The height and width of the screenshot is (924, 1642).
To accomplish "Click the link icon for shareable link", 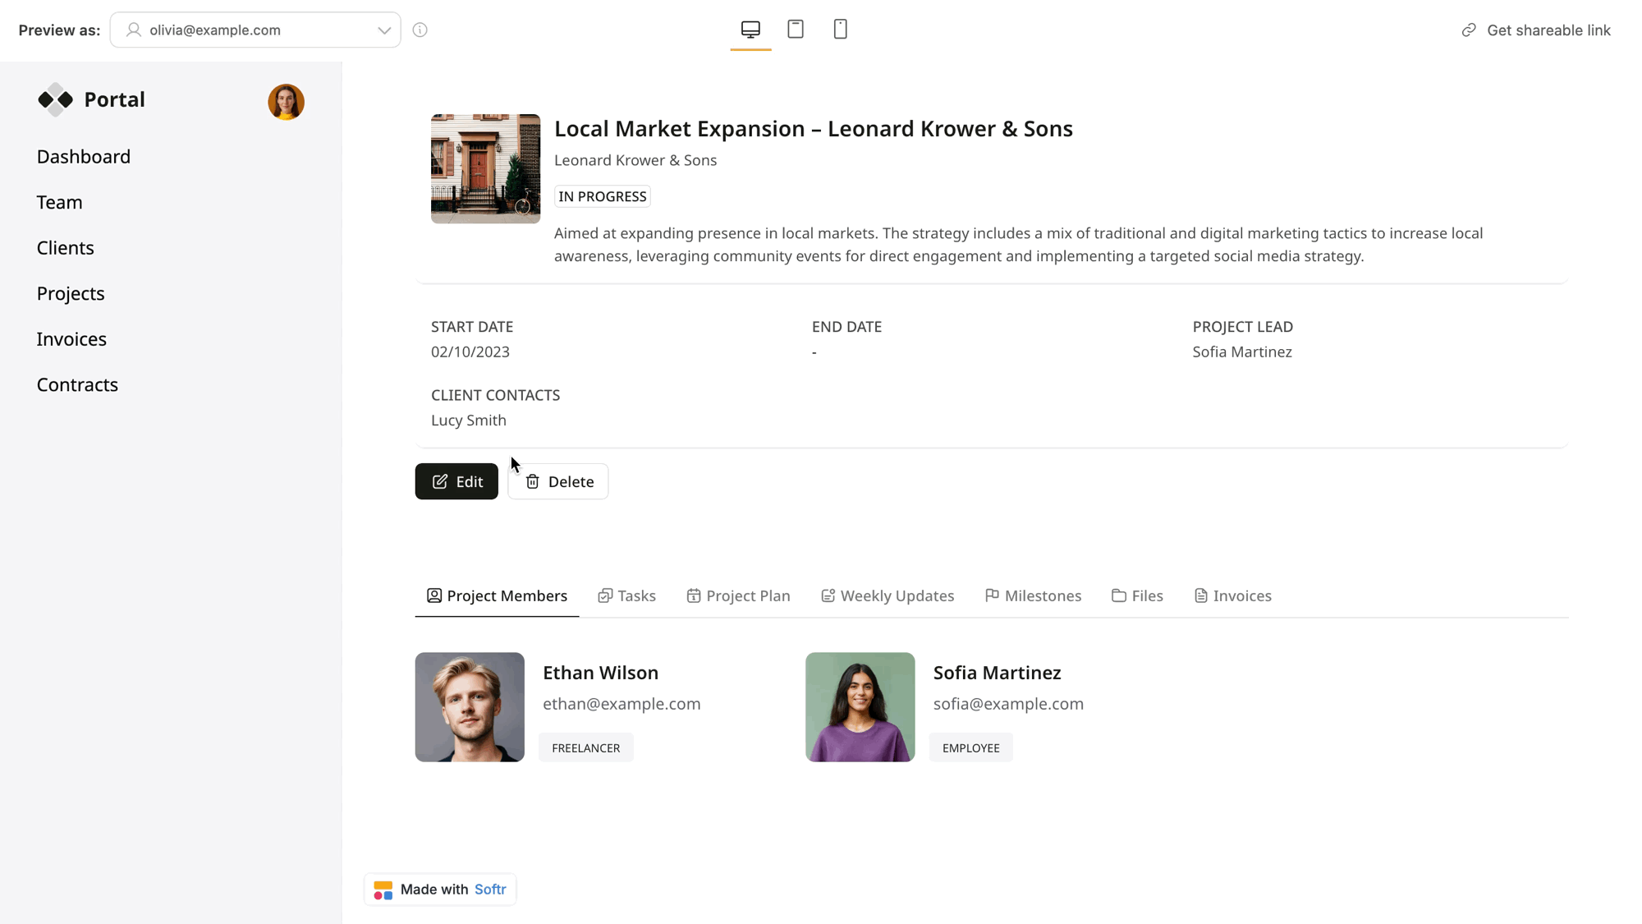I will (1469, 30).
